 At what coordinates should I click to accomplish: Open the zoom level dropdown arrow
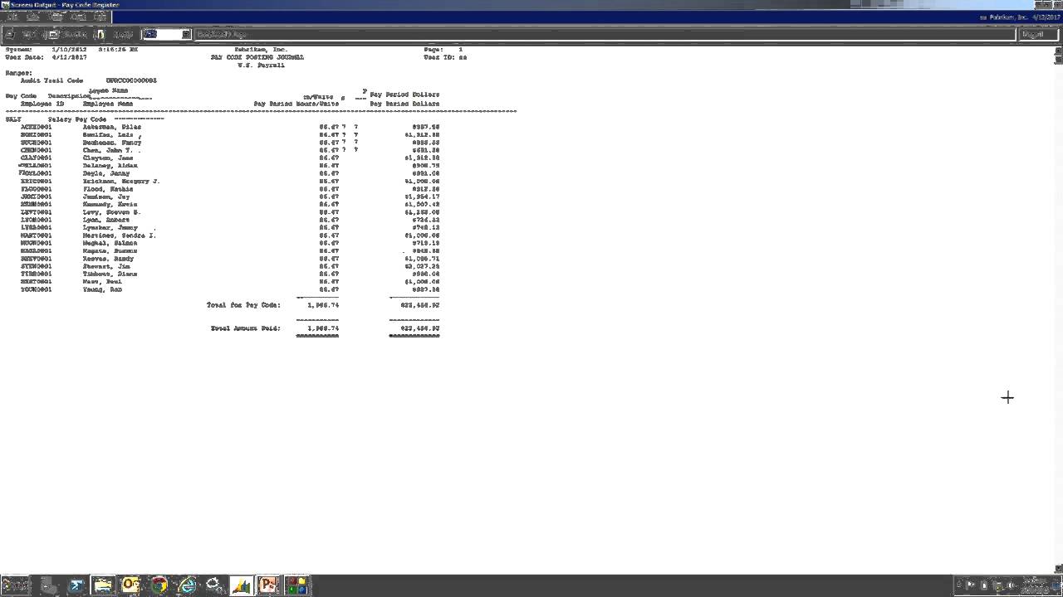[186, 34]
